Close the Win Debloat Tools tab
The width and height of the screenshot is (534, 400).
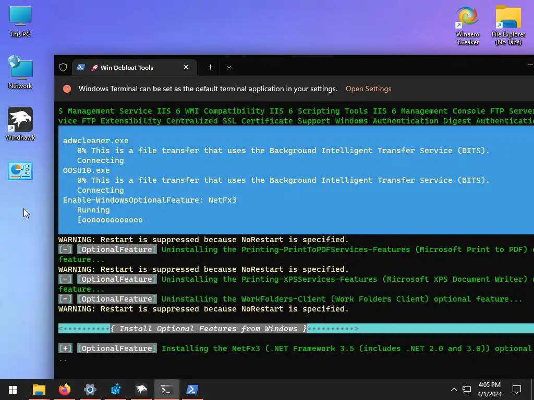186,67
